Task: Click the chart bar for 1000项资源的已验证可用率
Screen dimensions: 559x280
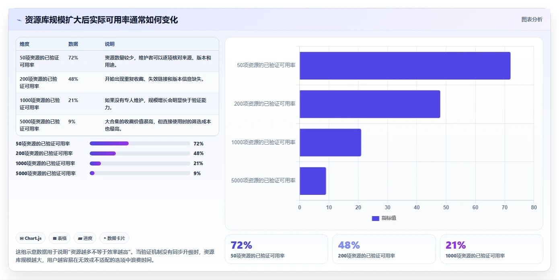Action: 330,143
